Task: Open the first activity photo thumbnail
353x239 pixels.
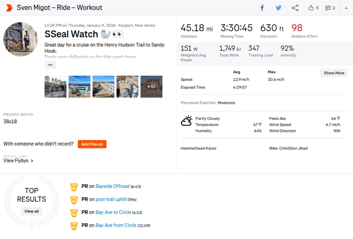Action: click(56, 86)
